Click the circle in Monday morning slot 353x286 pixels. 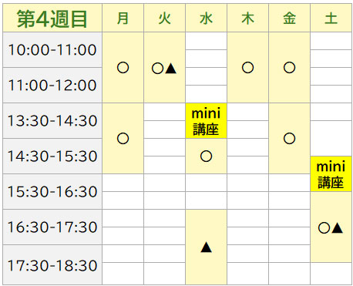pos(123,68)
